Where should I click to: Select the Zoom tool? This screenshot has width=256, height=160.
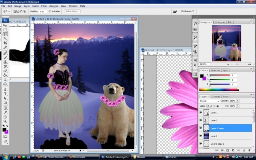5,121
